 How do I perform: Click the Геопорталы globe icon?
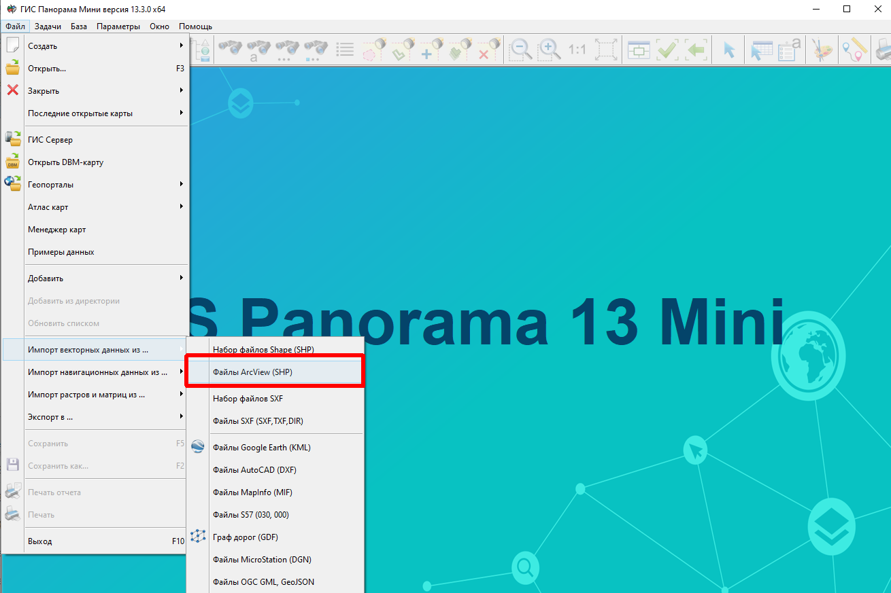coord(13,183)
